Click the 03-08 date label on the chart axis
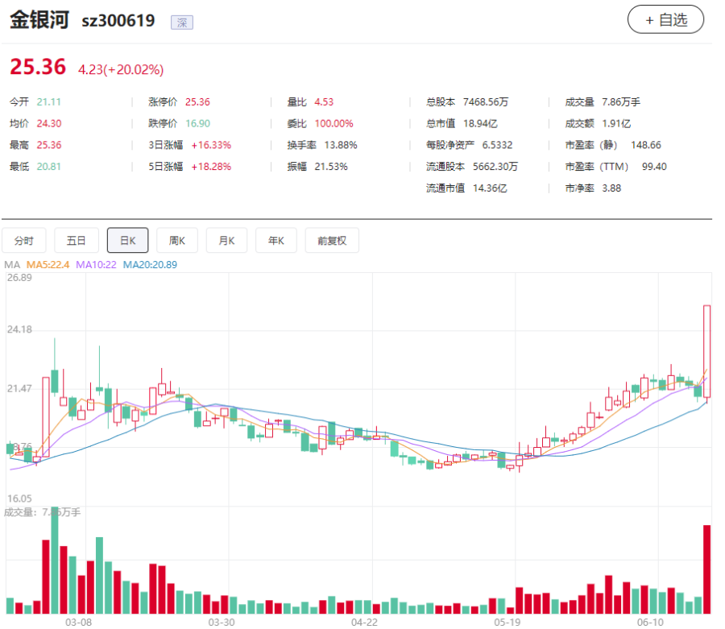 (x=79, y=622)
